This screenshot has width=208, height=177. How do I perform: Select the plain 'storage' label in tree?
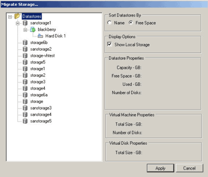click(x=37, y=101)
